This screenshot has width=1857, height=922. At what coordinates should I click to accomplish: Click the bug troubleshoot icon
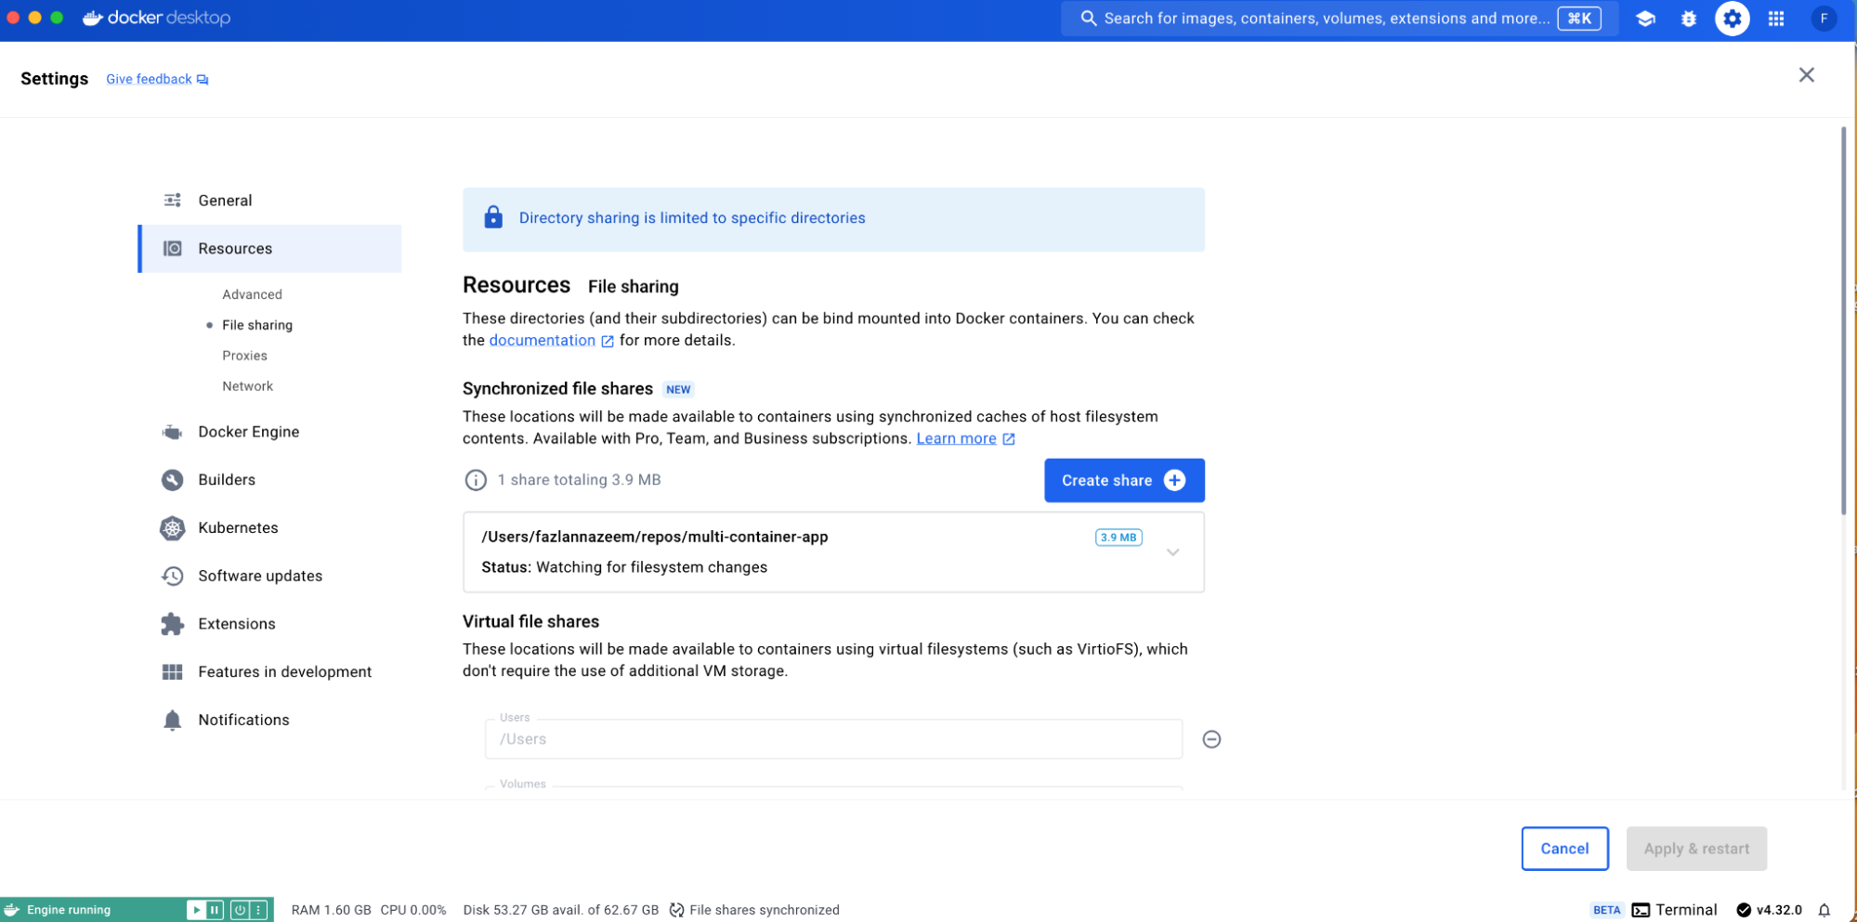(1688, 19)
